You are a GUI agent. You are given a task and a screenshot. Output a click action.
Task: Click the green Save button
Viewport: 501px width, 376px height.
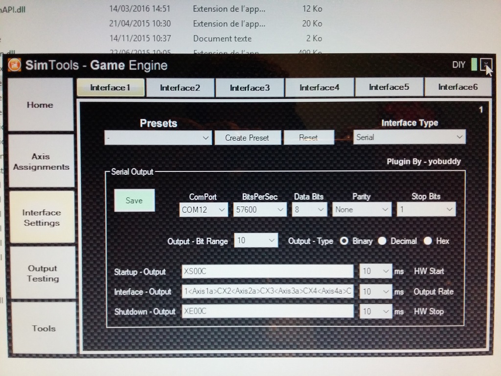[134, 200]
